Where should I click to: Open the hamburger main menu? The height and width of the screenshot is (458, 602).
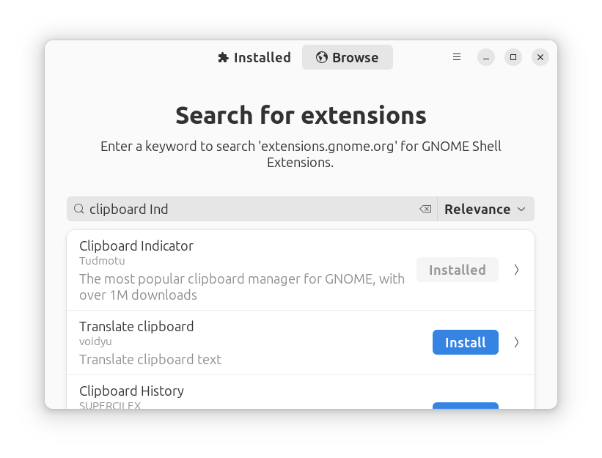pos(457,57)
